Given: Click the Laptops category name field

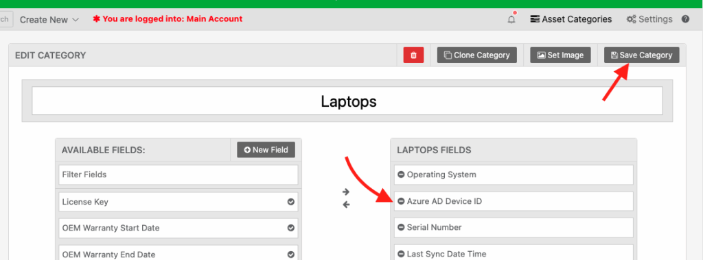Looking at the screenshot, I should [347, 101].
